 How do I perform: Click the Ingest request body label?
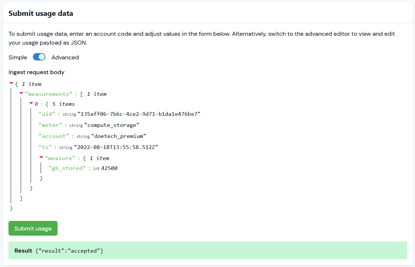tap(37, 72)
